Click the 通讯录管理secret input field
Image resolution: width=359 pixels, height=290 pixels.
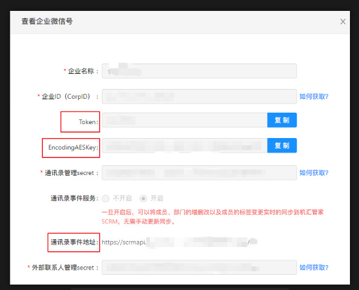tap(199, 173)
